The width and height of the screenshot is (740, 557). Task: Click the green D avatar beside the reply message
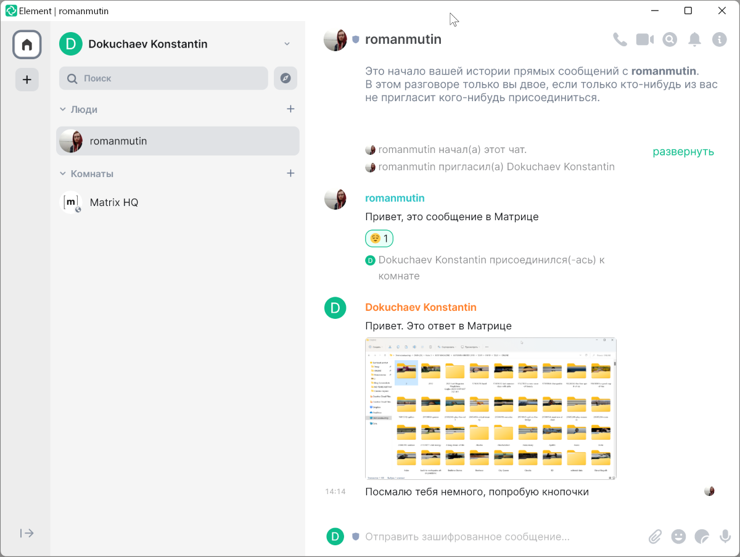[x=335, y=308]
